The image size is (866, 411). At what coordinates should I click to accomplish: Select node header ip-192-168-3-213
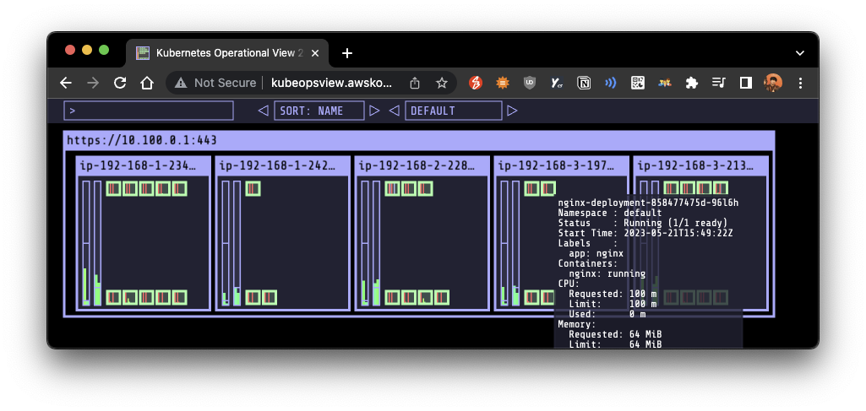(701, 165)
